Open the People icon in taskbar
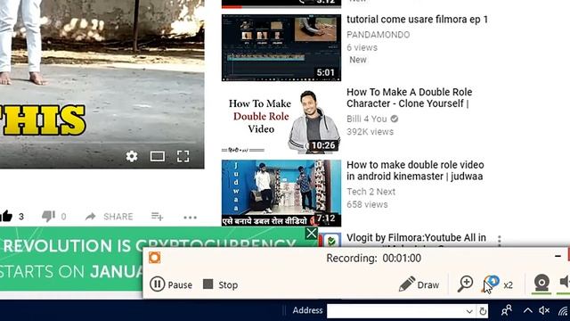This screenshot has width=570, height=321. pyautogui.click(x=507, y=310)
